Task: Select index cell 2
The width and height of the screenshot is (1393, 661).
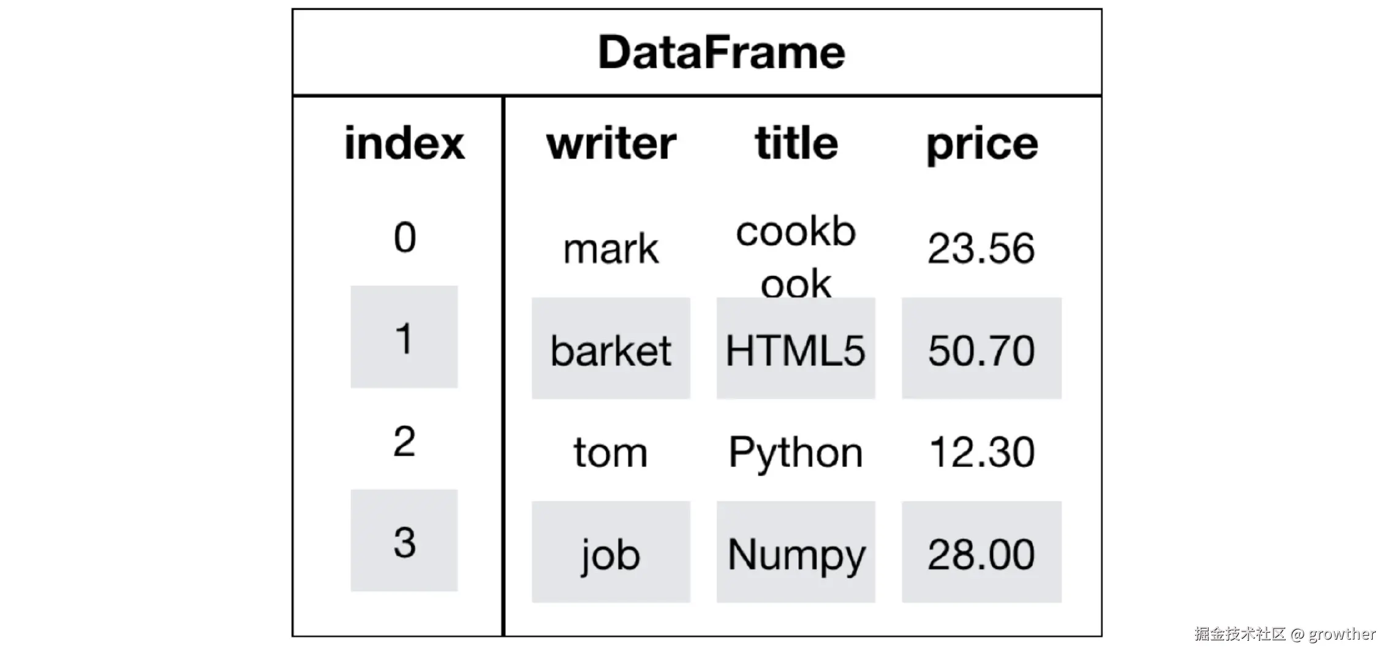Action: coord(404,441)
